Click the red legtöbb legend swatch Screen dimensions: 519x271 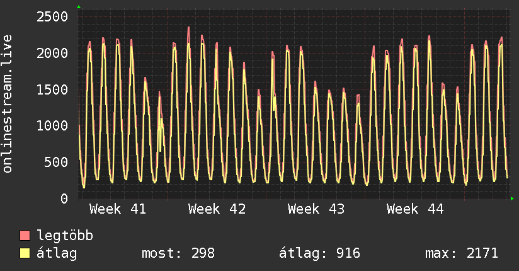(25, 236)
